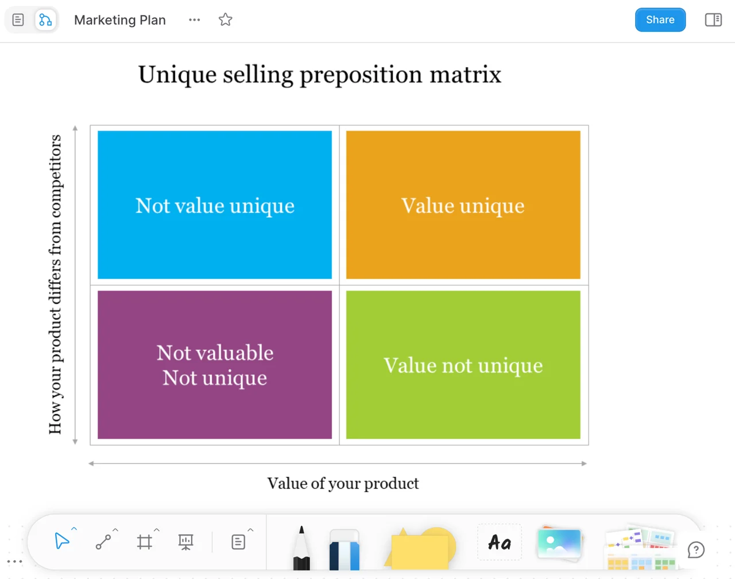Open the shapes and sticky notes tool
This screenshot has width=735, height=579.
(x=420, y=549)
